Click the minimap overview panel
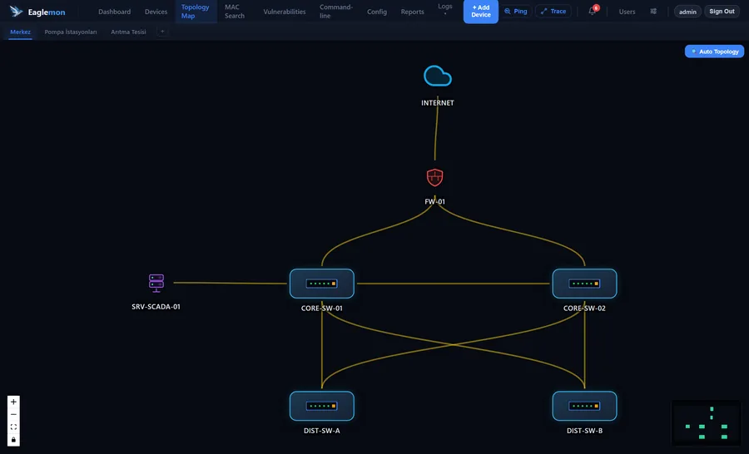This screenshot has width=749, height=454. click(706, 423)
